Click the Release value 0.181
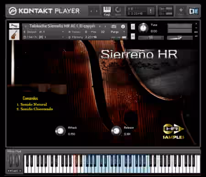The image size is (206, 177). coord(127,134)
